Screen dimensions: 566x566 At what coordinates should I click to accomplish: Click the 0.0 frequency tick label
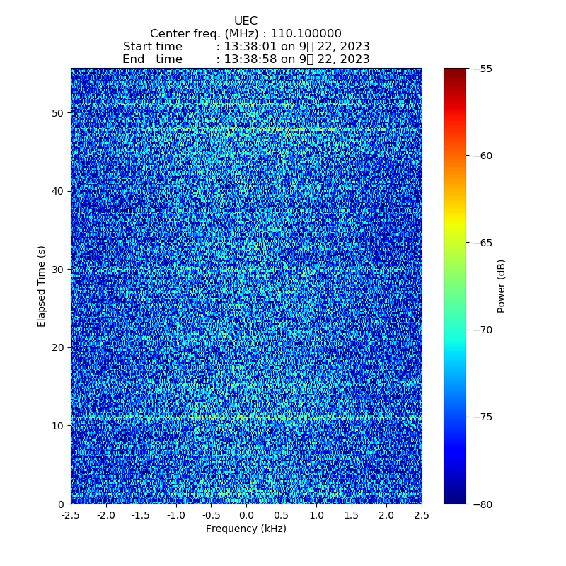point(246,516)
